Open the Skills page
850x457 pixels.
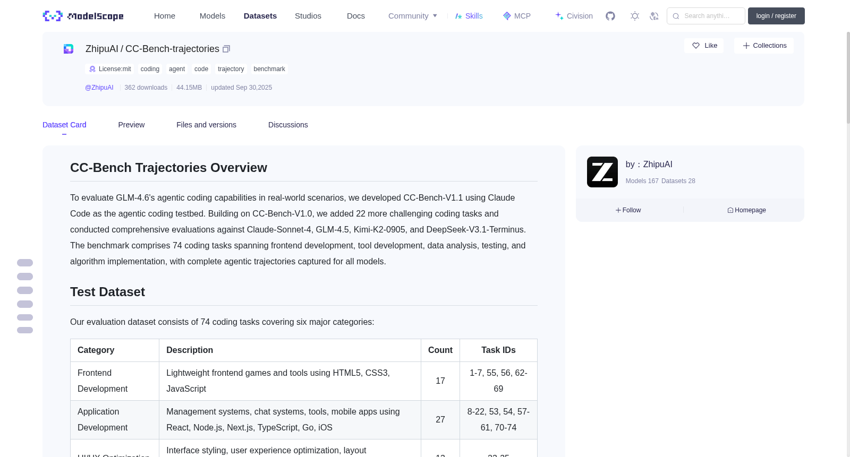(x=469, y=16)
